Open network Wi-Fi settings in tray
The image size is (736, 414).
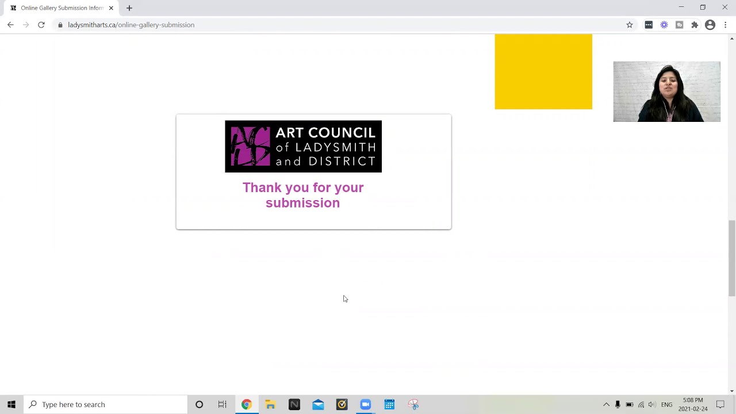coord(641,404)
